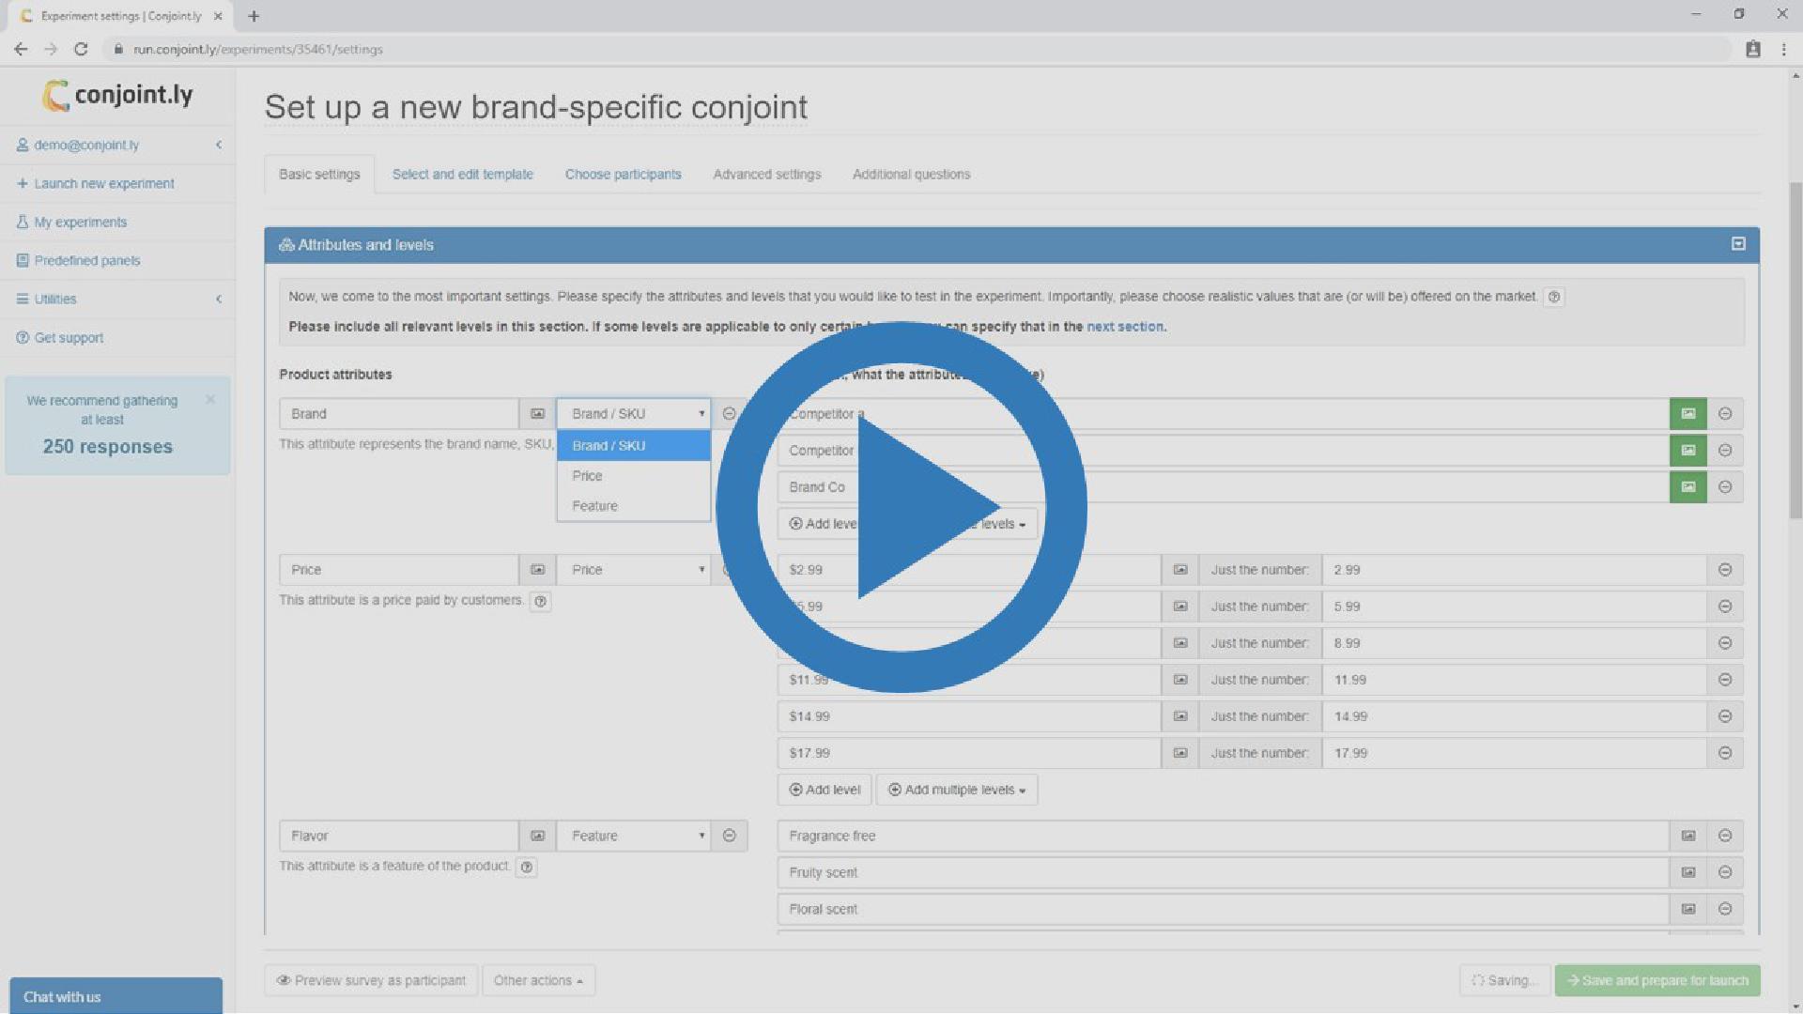Click the image icon next to Brand attribute
This screenshot has height=1014, width=1803.
tap(537, 414)
